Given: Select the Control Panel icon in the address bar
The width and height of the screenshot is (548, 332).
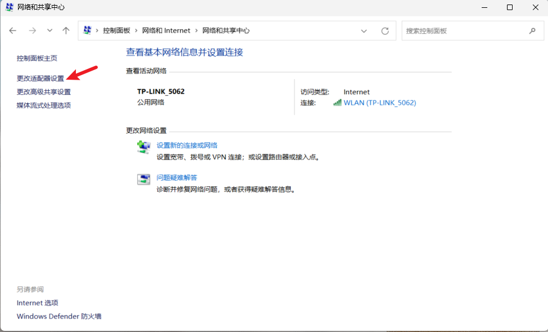Looking at the screenshot, I should coord(87,31).
